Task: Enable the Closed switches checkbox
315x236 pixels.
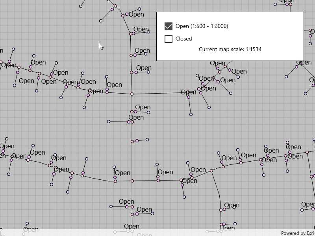Action: coord(169,39)
